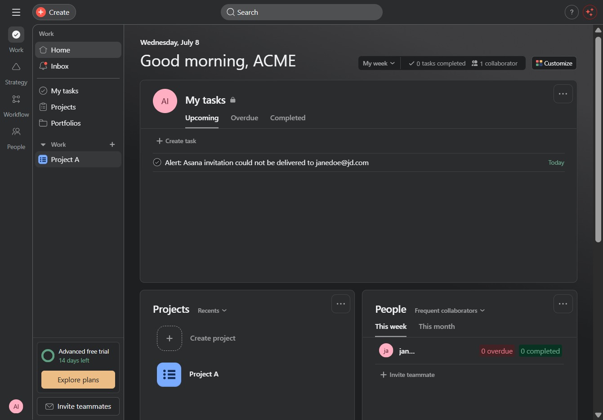Viewport: 603px width, 420px height.
Task: Click the jan... collaborator name
Action: pos(407,351)
